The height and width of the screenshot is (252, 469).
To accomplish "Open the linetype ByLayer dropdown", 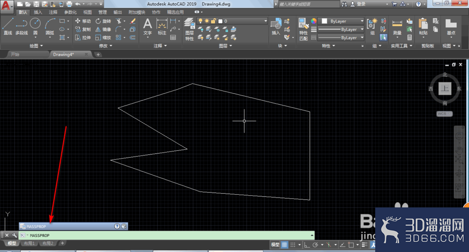I will [x=340, y=38].
